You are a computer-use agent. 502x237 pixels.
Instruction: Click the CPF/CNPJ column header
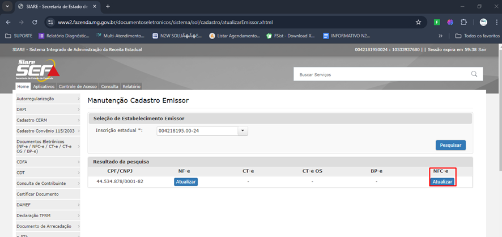point(120,171)
